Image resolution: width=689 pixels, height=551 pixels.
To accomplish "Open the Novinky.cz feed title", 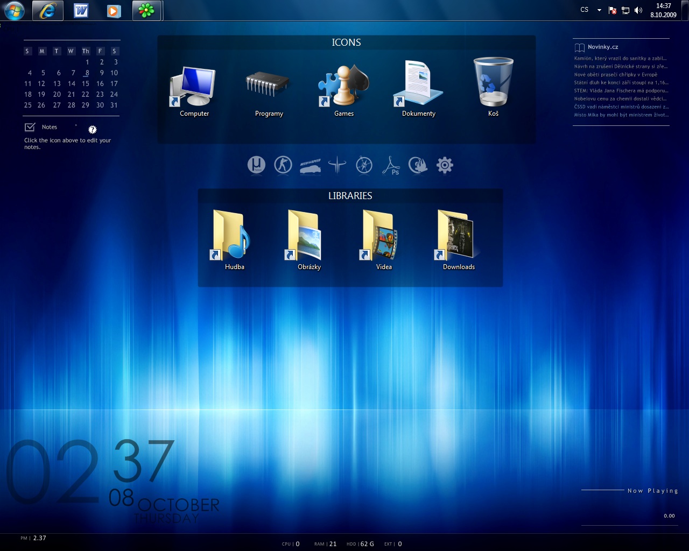I will 603,47.
